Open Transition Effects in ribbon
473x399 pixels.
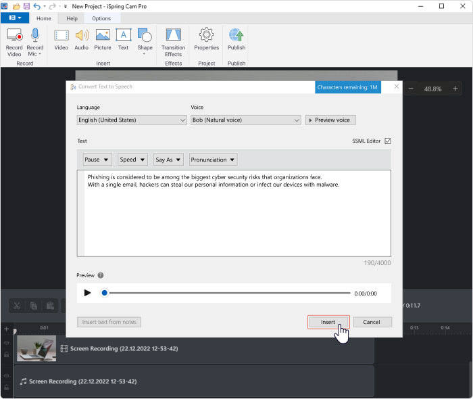(x=173, y=36)
